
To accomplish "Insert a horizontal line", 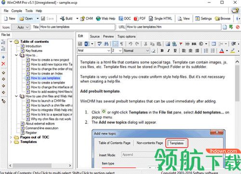I will 187,44.
